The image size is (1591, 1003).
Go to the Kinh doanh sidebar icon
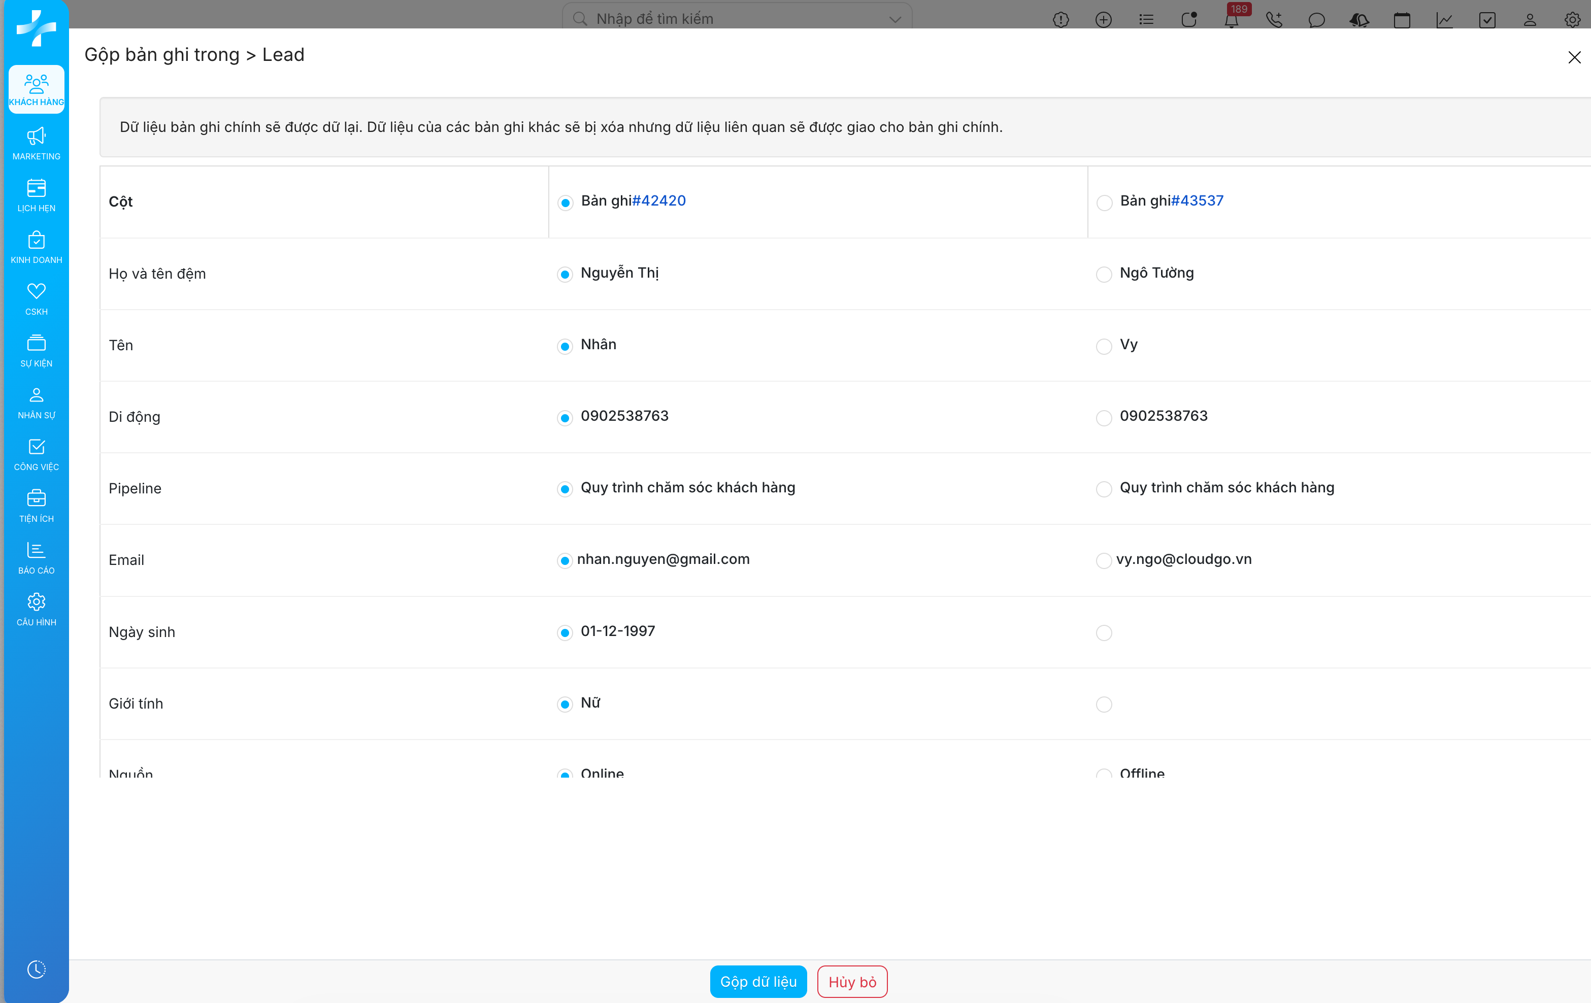coord(37,247)
